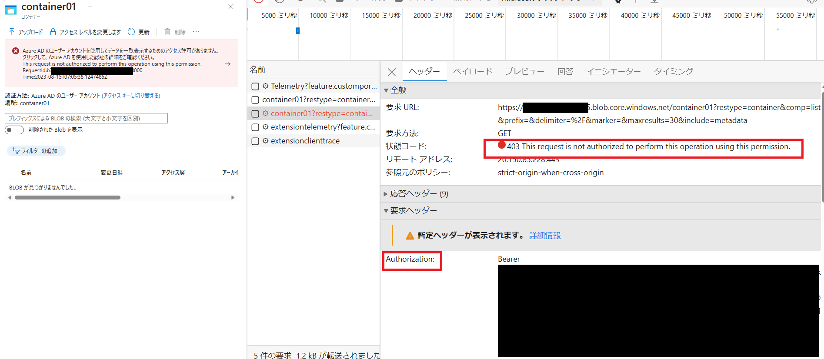Check the red failed container01 request checkbox
Image resolution: width=824 pixels, height=359 pixels.
point(255,114)
